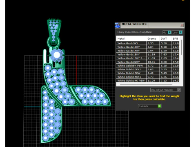This screenshot has height=147, width=196.
Task: Click the 8.35 grams cell
Action: click(x=153, y=43)
